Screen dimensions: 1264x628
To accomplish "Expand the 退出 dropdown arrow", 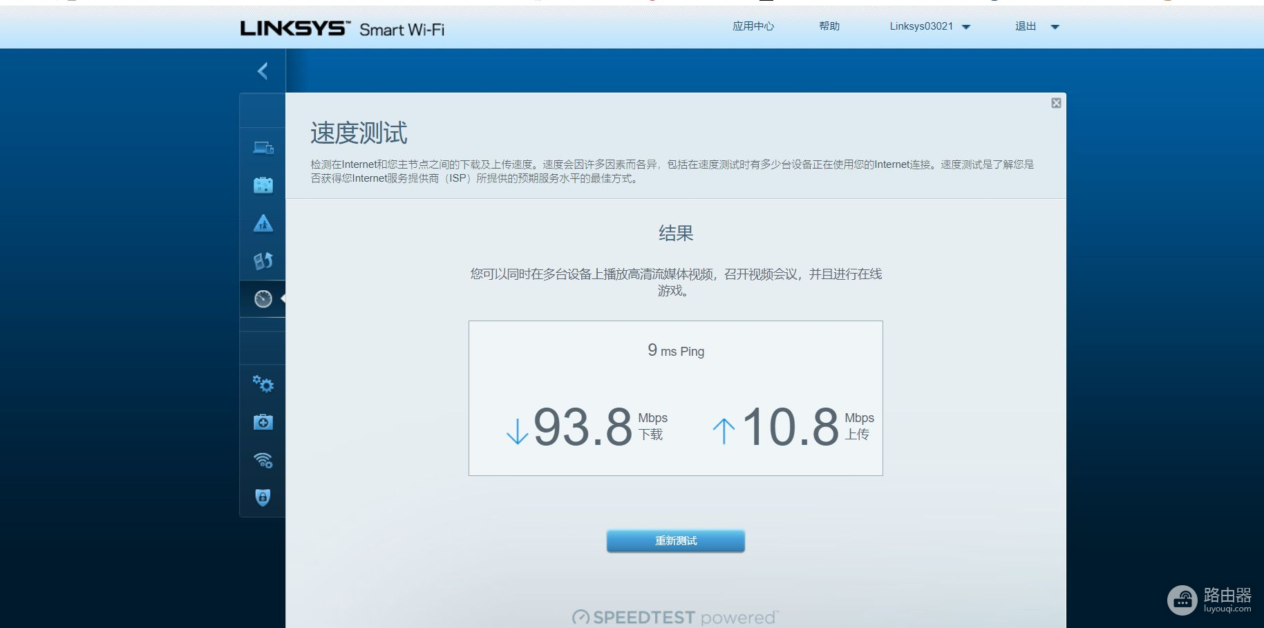I will tap(1055, 27).
